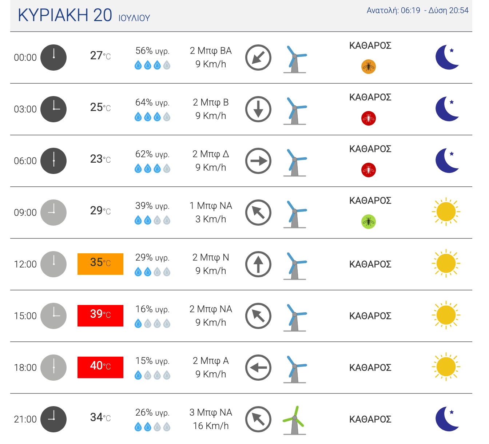Viewport: 489px width, 444px height.
Task: Click the wind turbine icon at 09:00
Action: point(295,214)
